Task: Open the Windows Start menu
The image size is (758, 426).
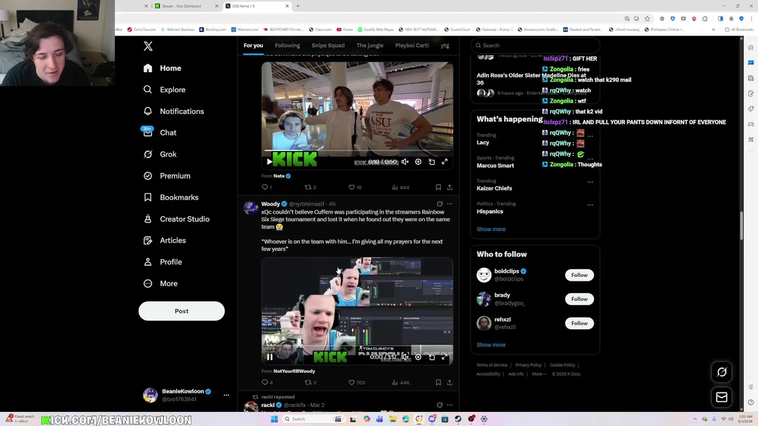Action: click(274, 419)
